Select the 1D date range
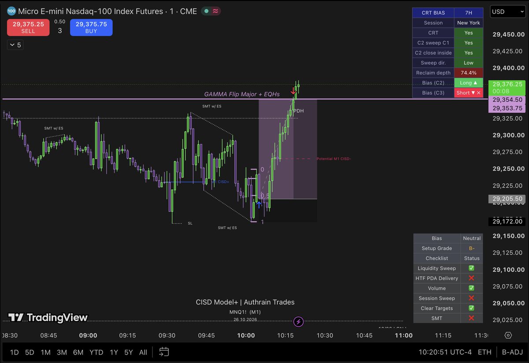The height and width of the screenshot is (363, 529). click(x=15, y=352)
